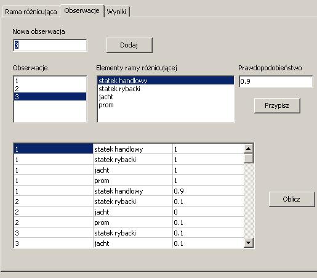Select observation 2 in Obserwacje list
Screen dimensions: 317x278
pos(50,89)
